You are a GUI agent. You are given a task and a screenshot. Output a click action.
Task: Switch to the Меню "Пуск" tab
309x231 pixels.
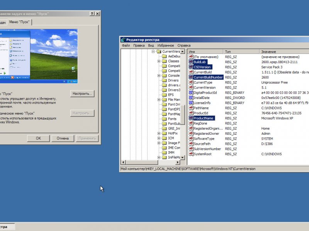pyautogui.click(x=19, y=22)
